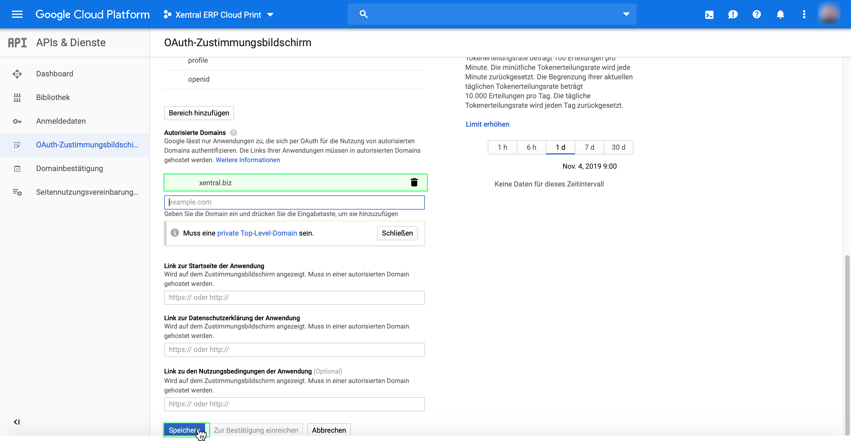Expand the search bar dropdown arrow
851x441 pixels.
(626, 14)
